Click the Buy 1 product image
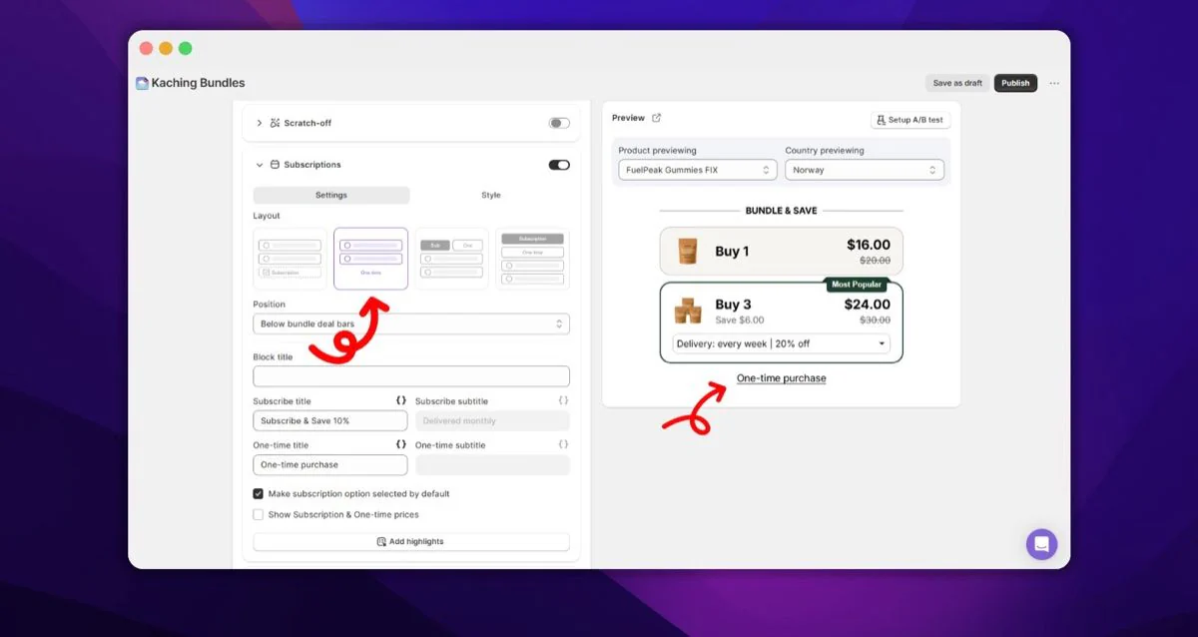The image size is (1198, 637). click(x=688, y=251)
